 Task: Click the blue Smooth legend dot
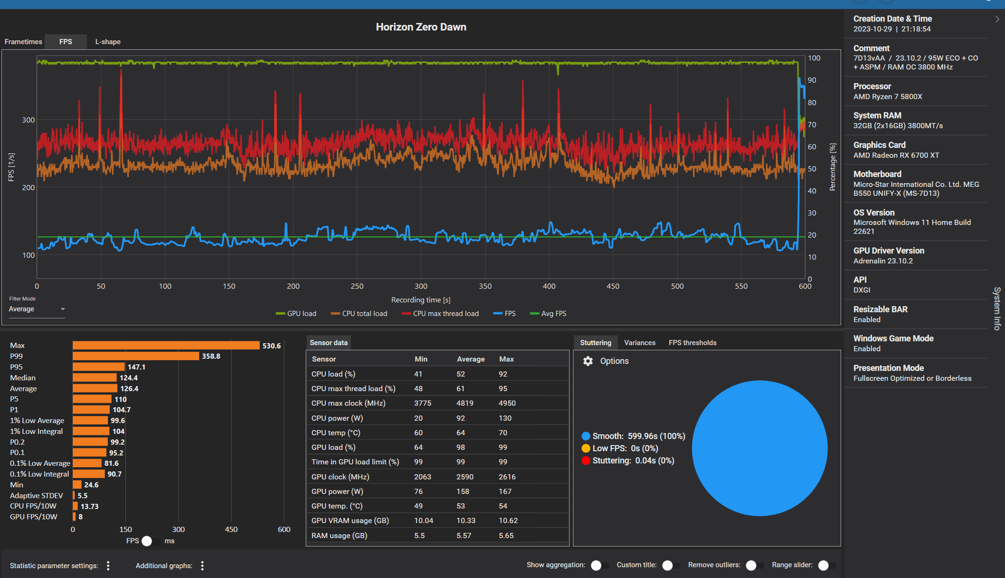pos(586,436)
